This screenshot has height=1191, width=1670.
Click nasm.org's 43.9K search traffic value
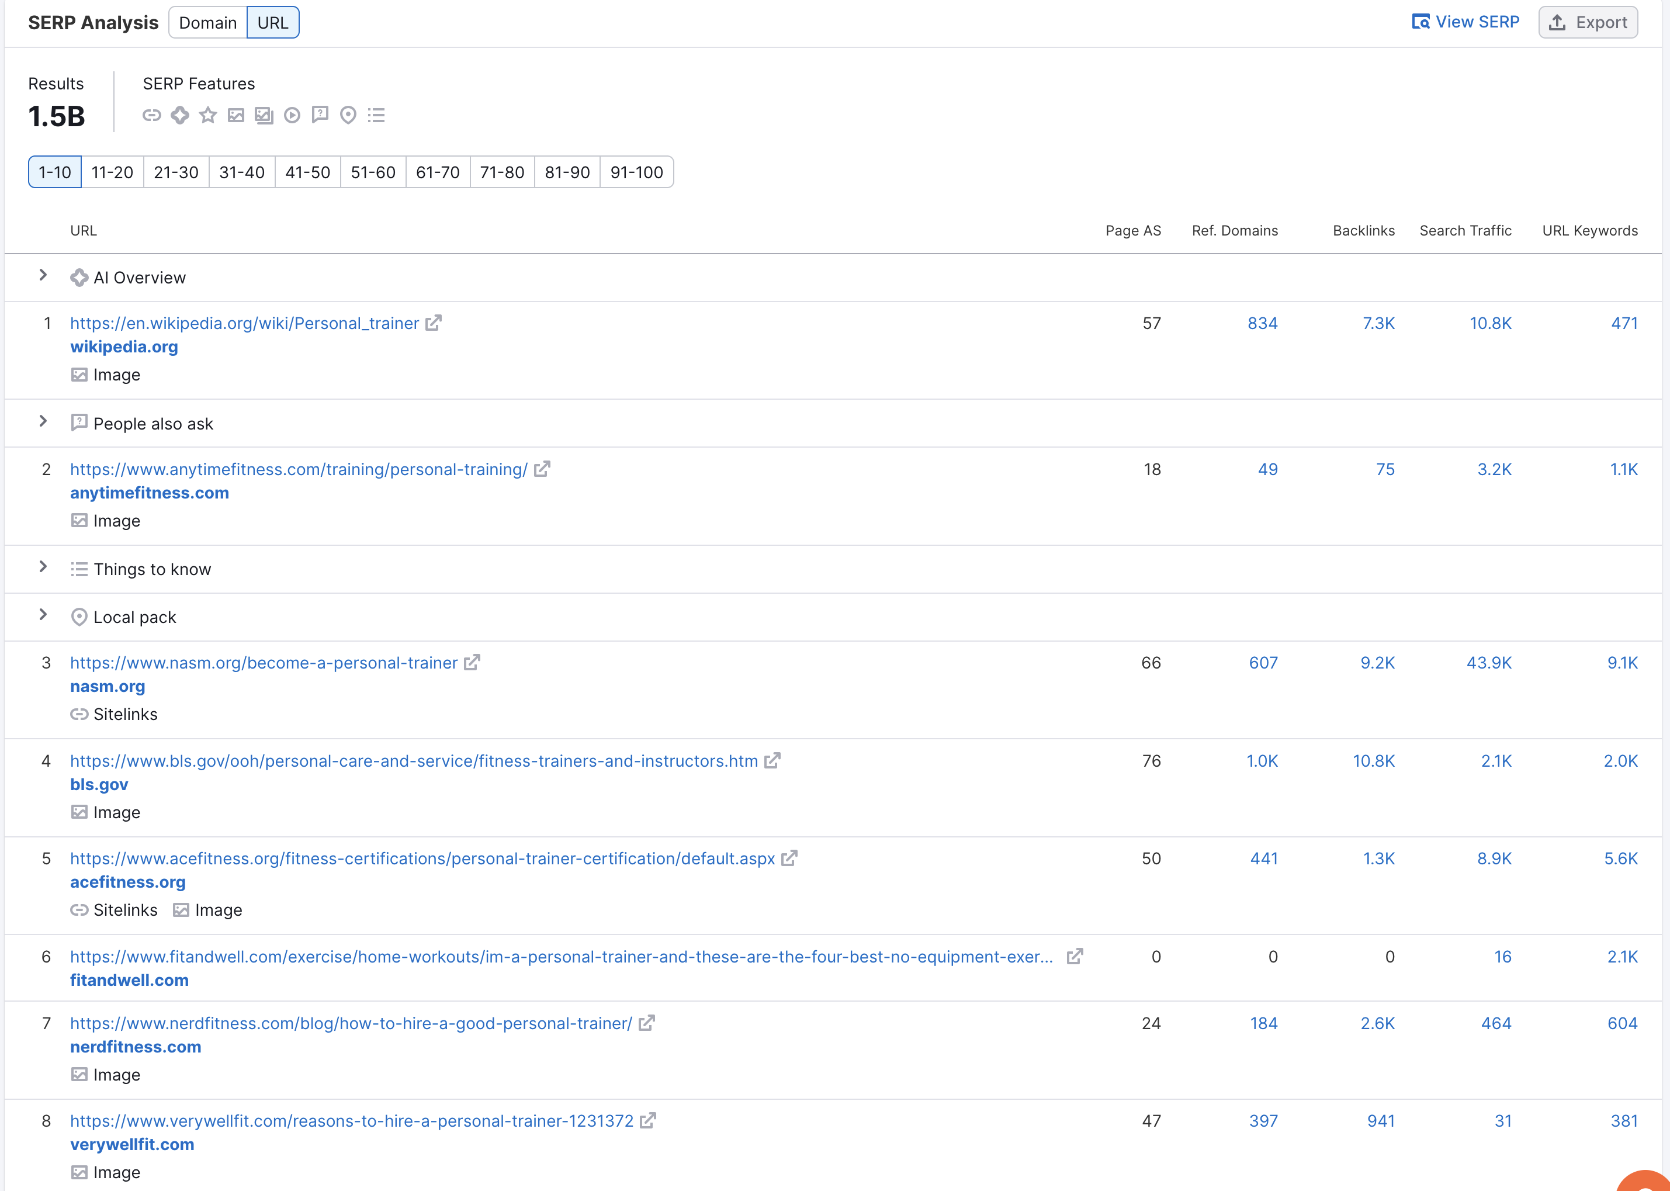click(1489, 663)
